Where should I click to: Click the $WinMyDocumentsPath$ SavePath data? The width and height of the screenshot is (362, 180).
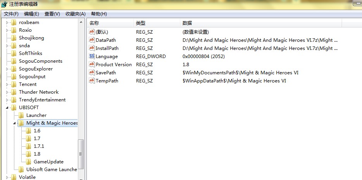240,73
